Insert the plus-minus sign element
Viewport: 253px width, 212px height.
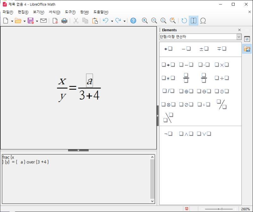(204, 49)
